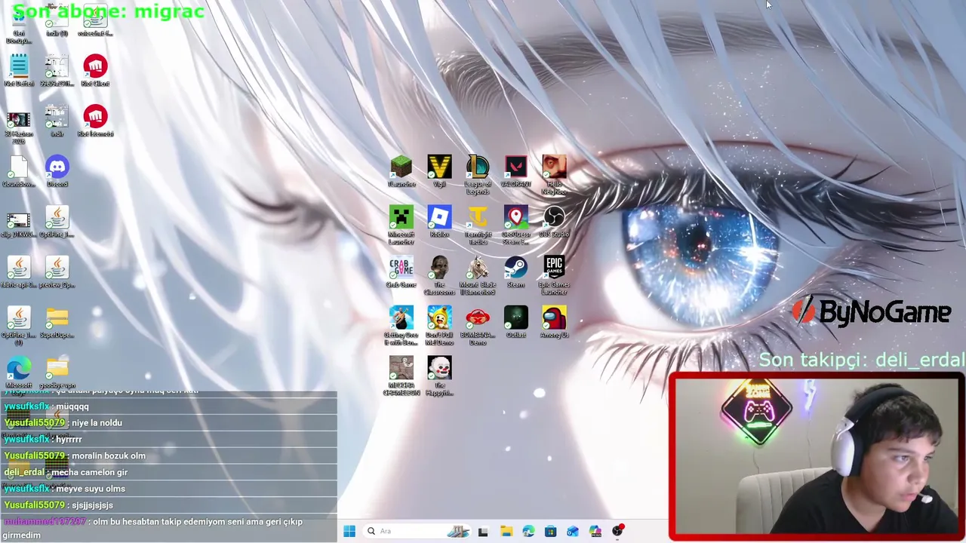Open Task View from the taskbar
Image resolution: width=966 pixels, height=543 pixels.
tap(483, 531)
